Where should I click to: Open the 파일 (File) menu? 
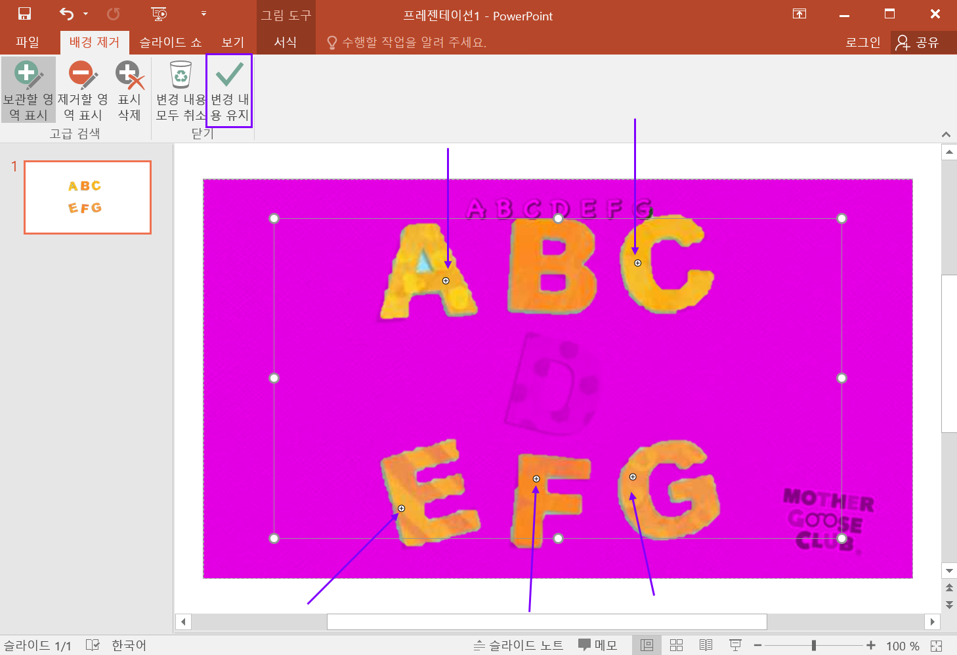[x=28, y=42]
